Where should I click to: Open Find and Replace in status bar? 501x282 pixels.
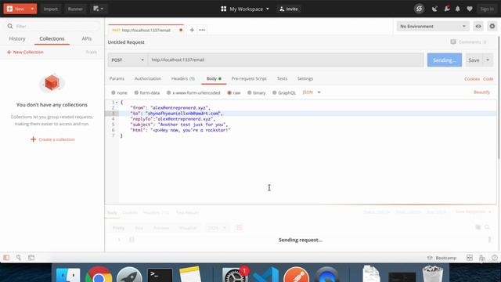pos(19,258)
